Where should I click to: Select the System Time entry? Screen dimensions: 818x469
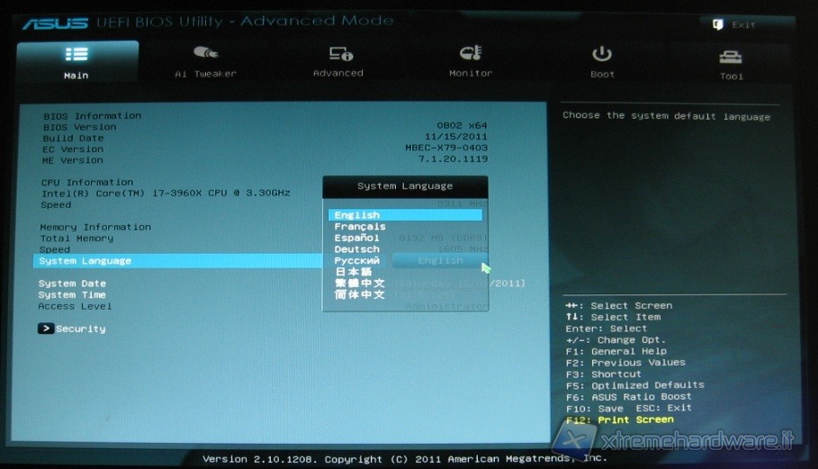pyautogui.click(x=72, y=294)
